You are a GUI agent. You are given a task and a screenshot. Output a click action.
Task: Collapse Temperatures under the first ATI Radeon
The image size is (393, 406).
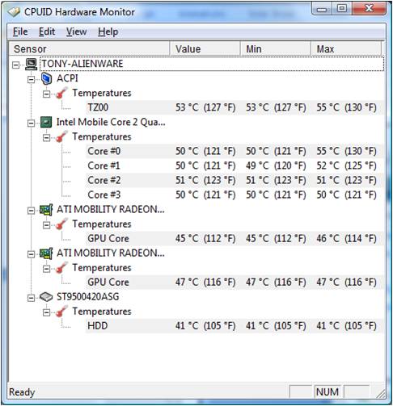click(47, 224)
